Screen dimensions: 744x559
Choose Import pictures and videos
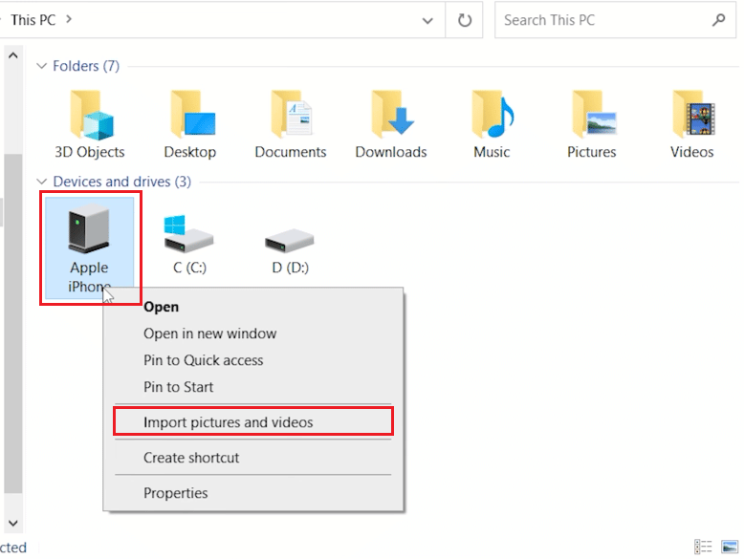(253, 422)
